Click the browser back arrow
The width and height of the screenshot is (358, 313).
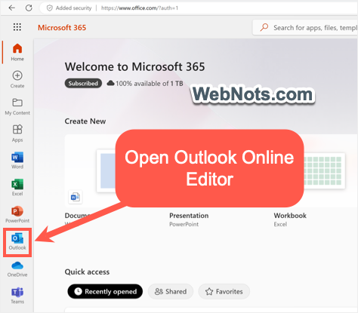(x=11, y=8)
